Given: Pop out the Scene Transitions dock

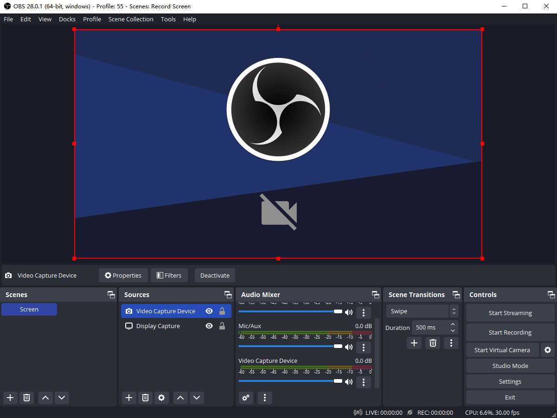Looking at the screenshot, I should pos(456,295).
